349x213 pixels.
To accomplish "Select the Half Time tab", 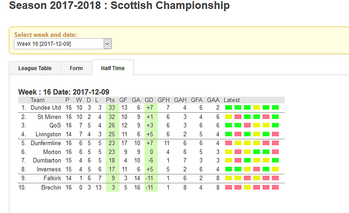I will pos(113,67).
